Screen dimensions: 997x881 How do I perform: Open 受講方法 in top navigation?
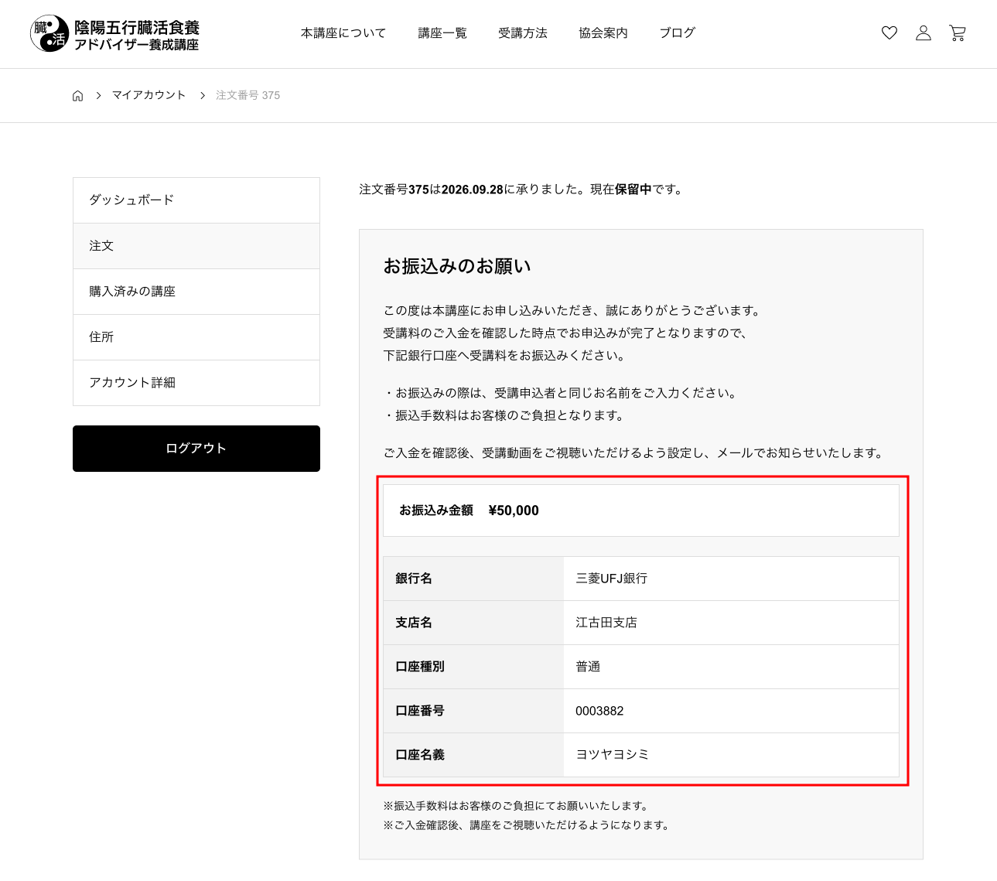[x=523, y=33]
